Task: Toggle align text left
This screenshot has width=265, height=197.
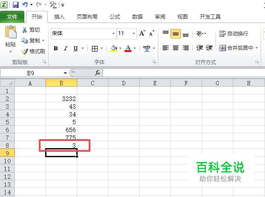Action: tap(166, 48)
